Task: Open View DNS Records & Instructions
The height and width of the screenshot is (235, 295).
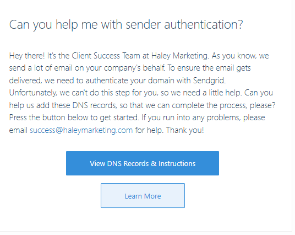Action: [143, 163]
